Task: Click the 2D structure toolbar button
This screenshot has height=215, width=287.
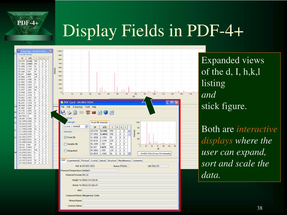Action: pyautogui.click(x=81, y=113)
